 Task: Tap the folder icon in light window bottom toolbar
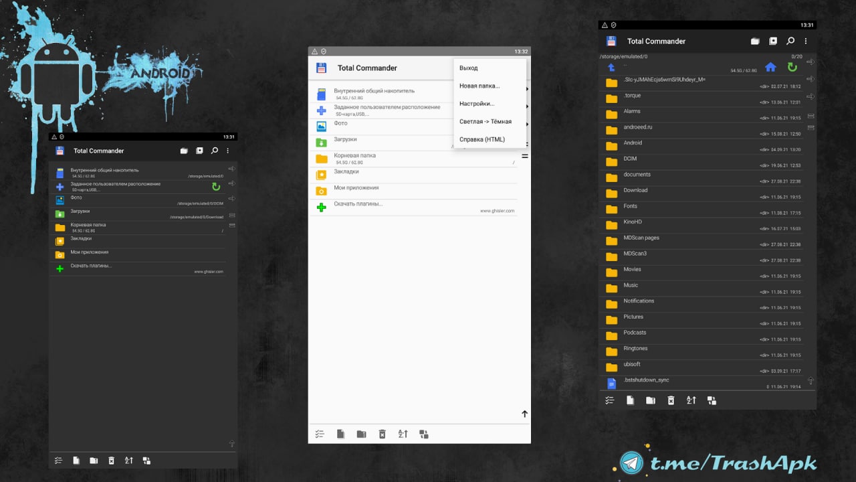[361, 434]
